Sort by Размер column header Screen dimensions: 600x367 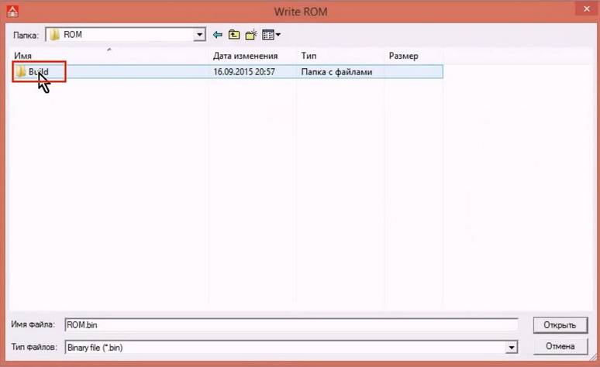point(403,57)
